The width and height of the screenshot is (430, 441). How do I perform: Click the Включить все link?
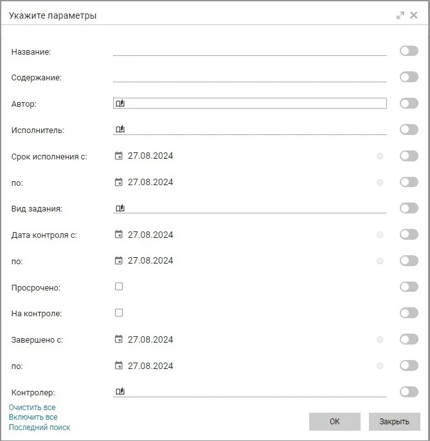pos(33,417)
